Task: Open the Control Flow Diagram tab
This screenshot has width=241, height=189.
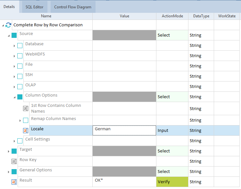Action: pos(73,7)
